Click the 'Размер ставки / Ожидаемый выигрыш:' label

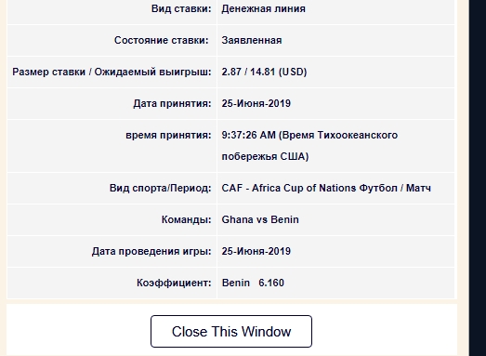[x=112, y=72]
